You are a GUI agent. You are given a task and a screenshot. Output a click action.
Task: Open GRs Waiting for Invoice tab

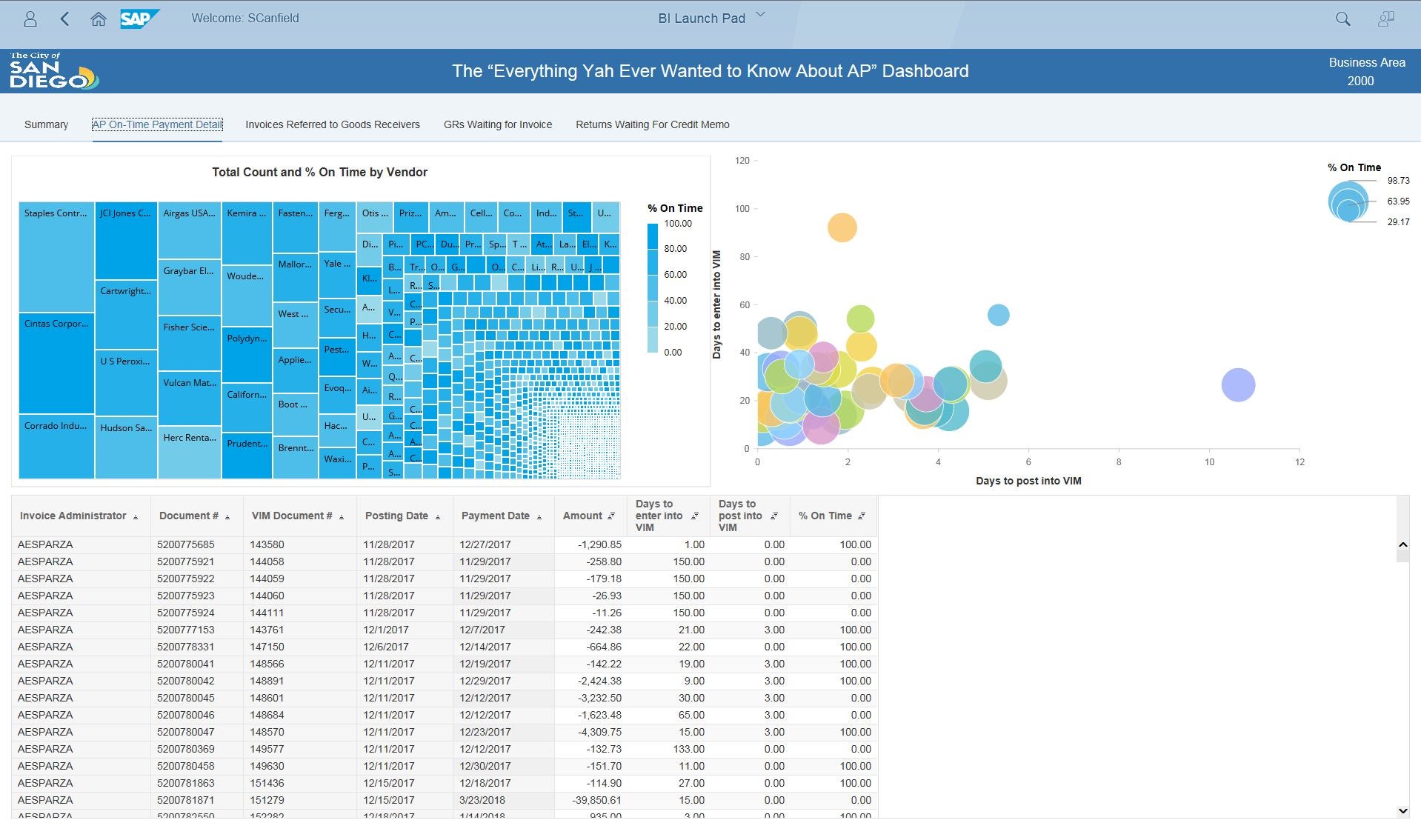498,124
